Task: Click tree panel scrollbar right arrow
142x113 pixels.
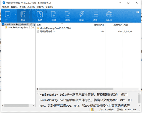Action: [x=34, y=105]
